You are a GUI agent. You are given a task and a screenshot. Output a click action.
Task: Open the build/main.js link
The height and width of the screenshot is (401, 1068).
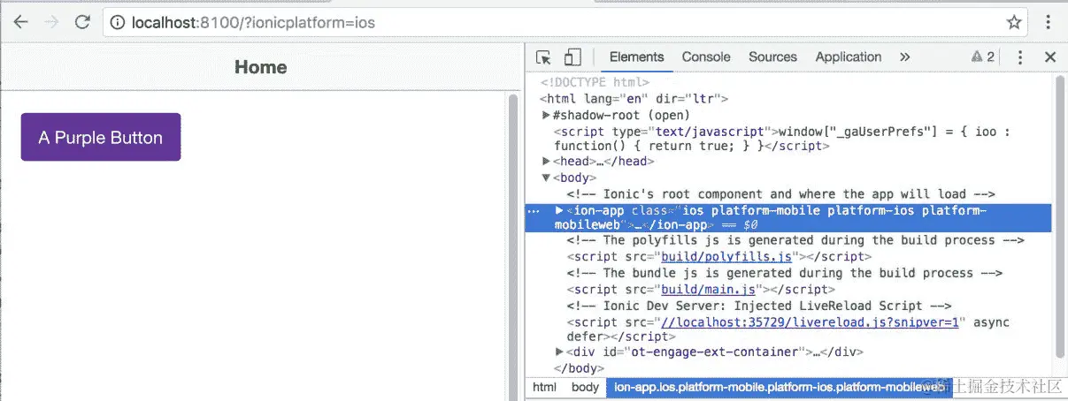tap(708, 289)
